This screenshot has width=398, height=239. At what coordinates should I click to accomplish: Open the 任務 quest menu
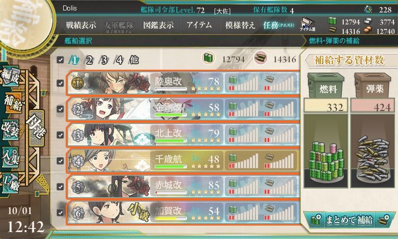(x=279, y=25)
